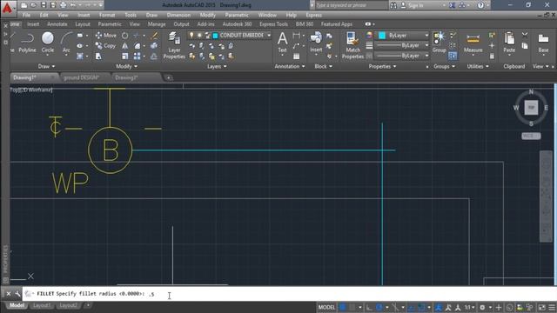Toggle polar tracking in status bar
The image size is (557, 313).
(379, 307)
